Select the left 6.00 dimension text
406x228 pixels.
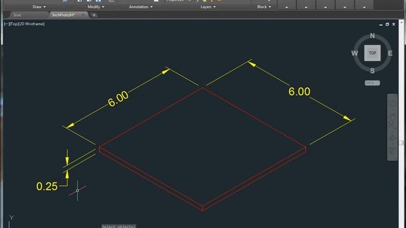pos(118,99)
